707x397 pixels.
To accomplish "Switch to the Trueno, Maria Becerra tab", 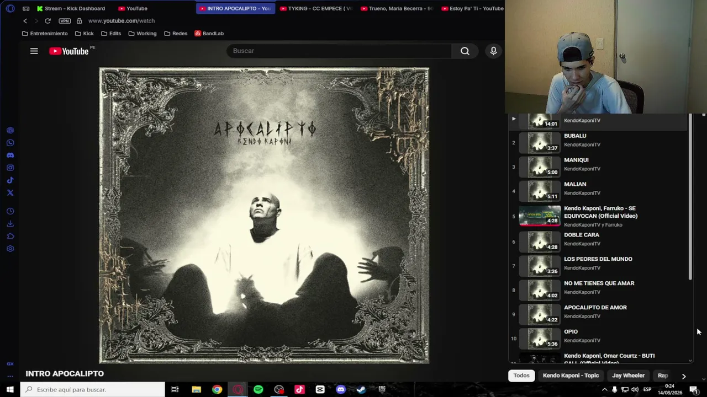I will pyautogui.click(x=396, y=8).
